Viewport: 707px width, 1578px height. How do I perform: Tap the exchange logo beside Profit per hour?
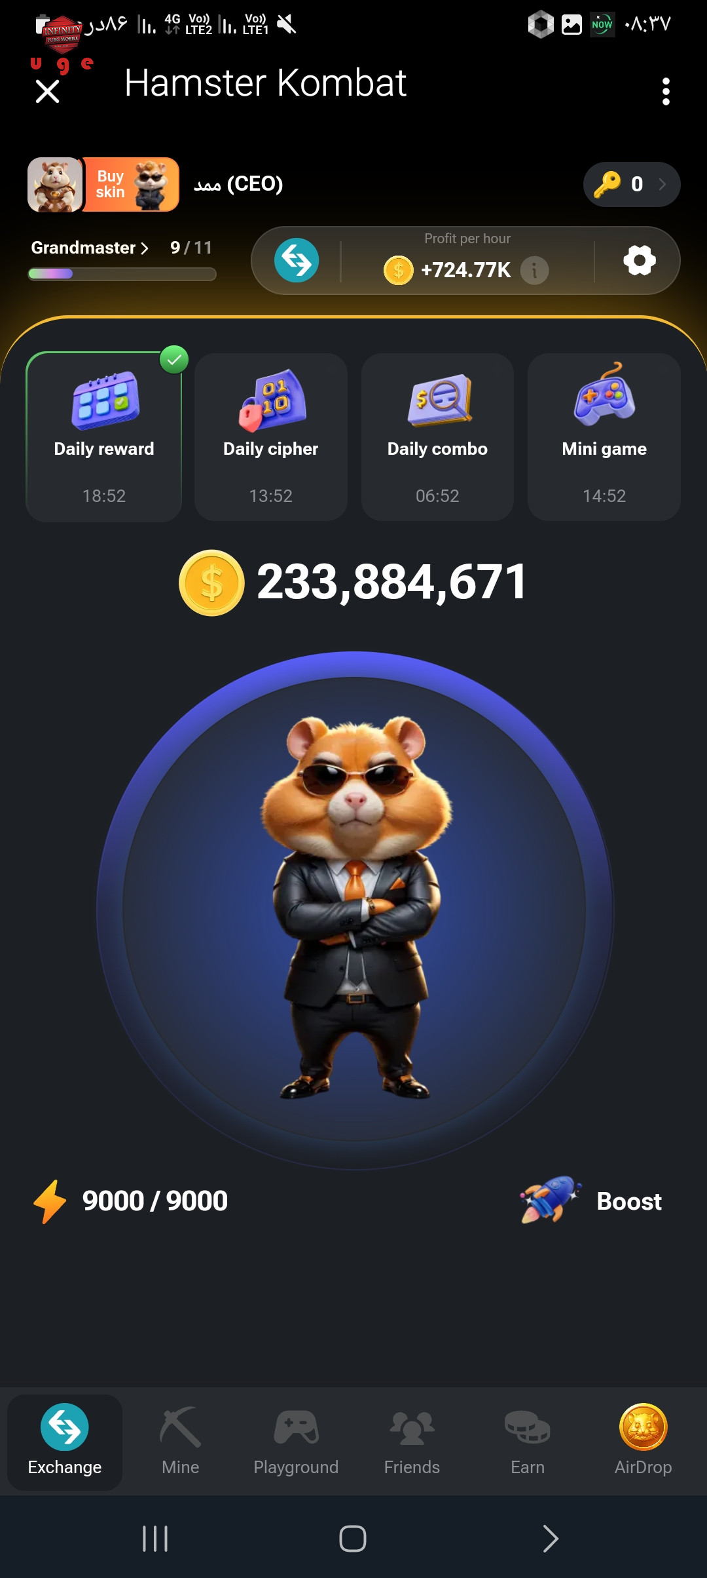click(x=297, y=260)
